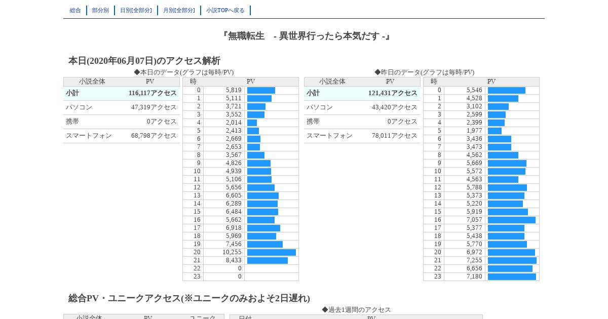The image size is (608, 319).
Task: Click the ◆昨日のデータ caption
Action: pos(425,72)
